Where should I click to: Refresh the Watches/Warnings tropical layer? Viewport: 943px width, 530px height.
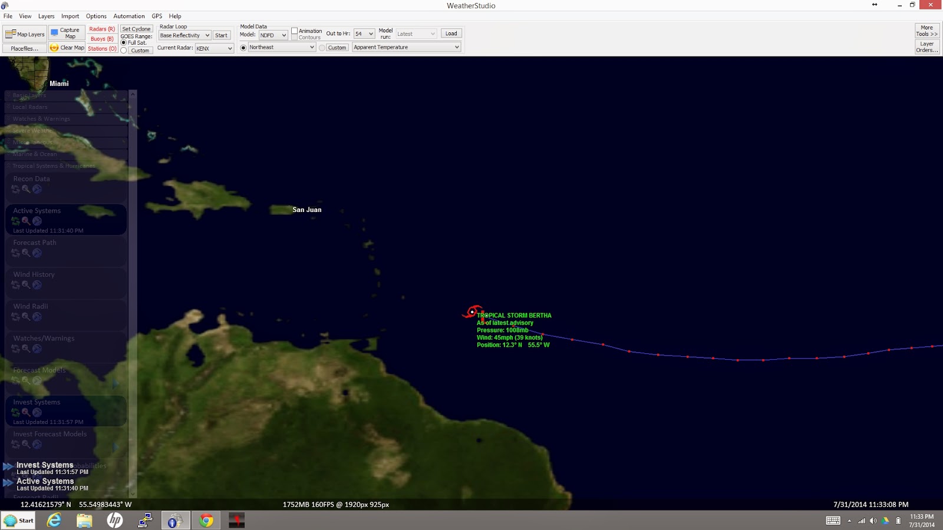15,349
